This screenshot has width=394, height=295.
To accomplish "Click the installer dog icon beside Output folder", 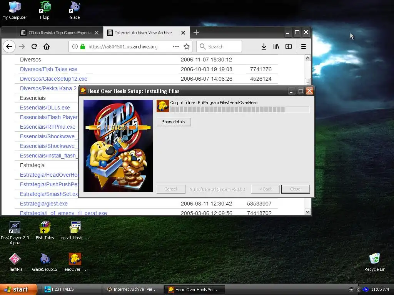I will 163,106.
